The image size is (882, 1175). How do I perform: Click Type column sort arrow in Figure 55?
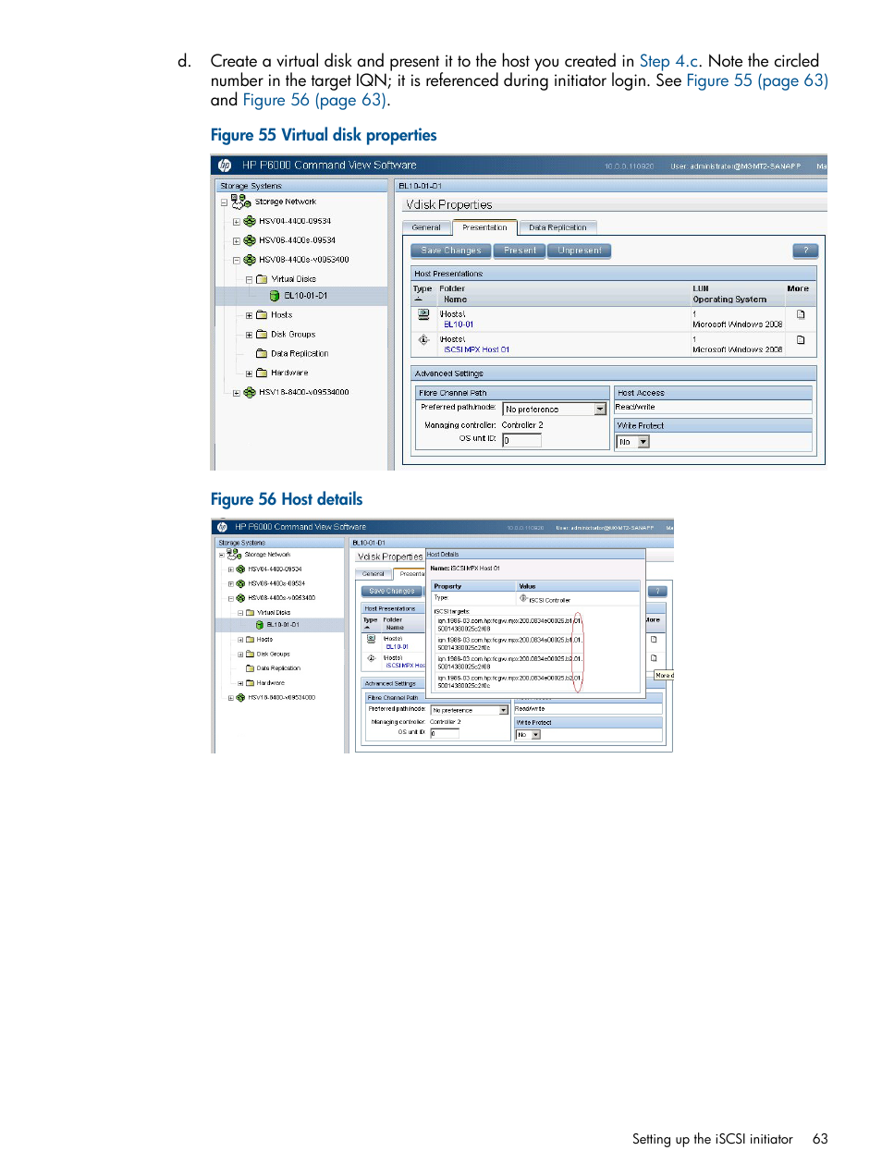[x=418, y=300]
